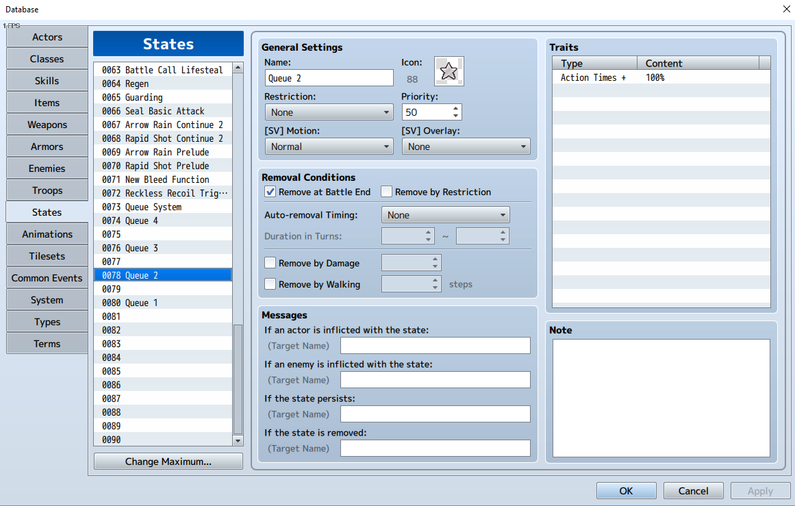The image size is (795, 506).
Task: Click the Change Maximum button
Action: coord(168,461)
